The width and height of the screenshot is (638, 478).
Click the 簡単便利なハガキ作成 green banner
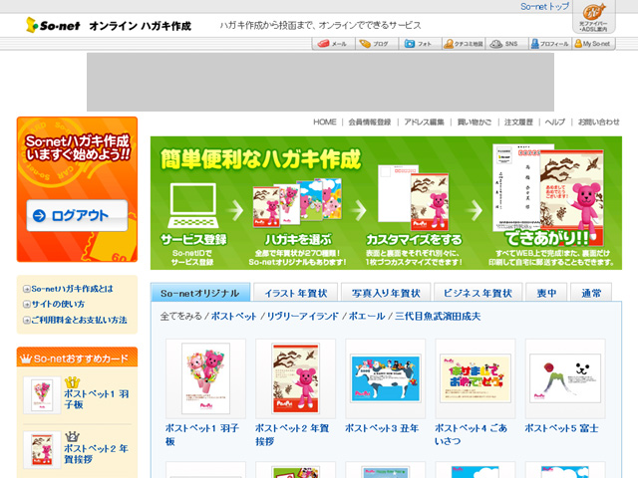[x=386, y=203]
